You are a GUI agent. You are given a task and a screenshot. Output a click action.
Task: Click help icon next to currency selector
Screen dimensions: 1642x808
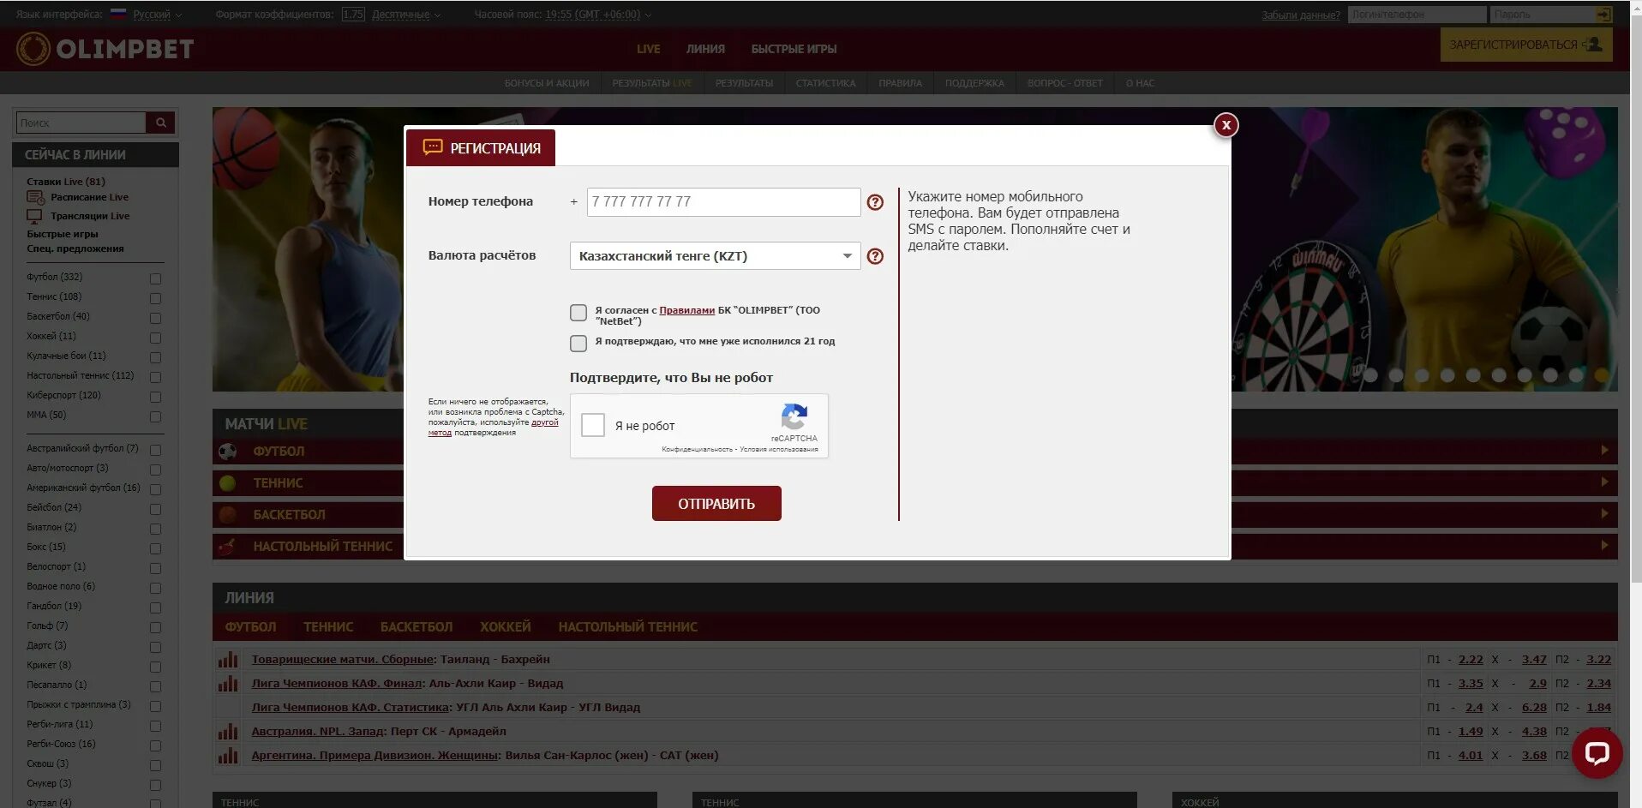pyautogui.click(x=875, y=256)
